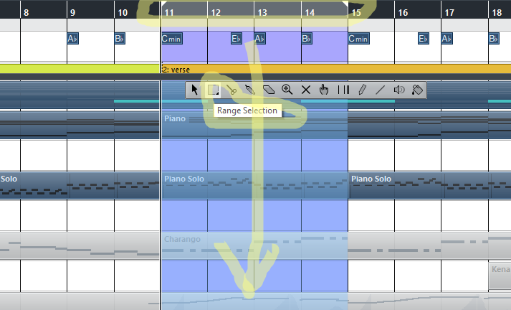The image size is (511, 310).
Task: Select the Piano Solo clip starting at bar 15
Action: [430, 185]
